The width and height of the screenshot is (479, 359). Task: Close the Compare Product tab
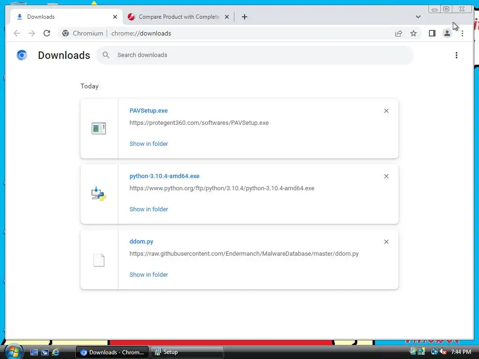[x=227, y=17]
